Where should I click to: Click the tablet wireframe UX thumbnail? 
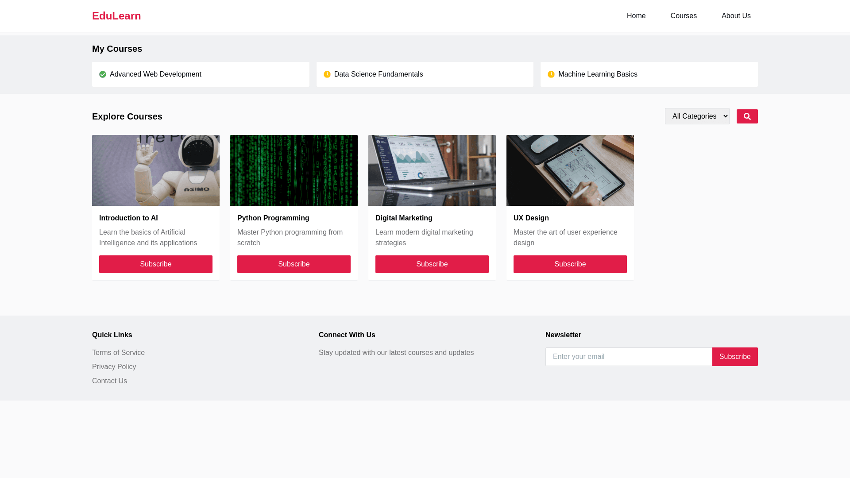click(x=570, y=170)
